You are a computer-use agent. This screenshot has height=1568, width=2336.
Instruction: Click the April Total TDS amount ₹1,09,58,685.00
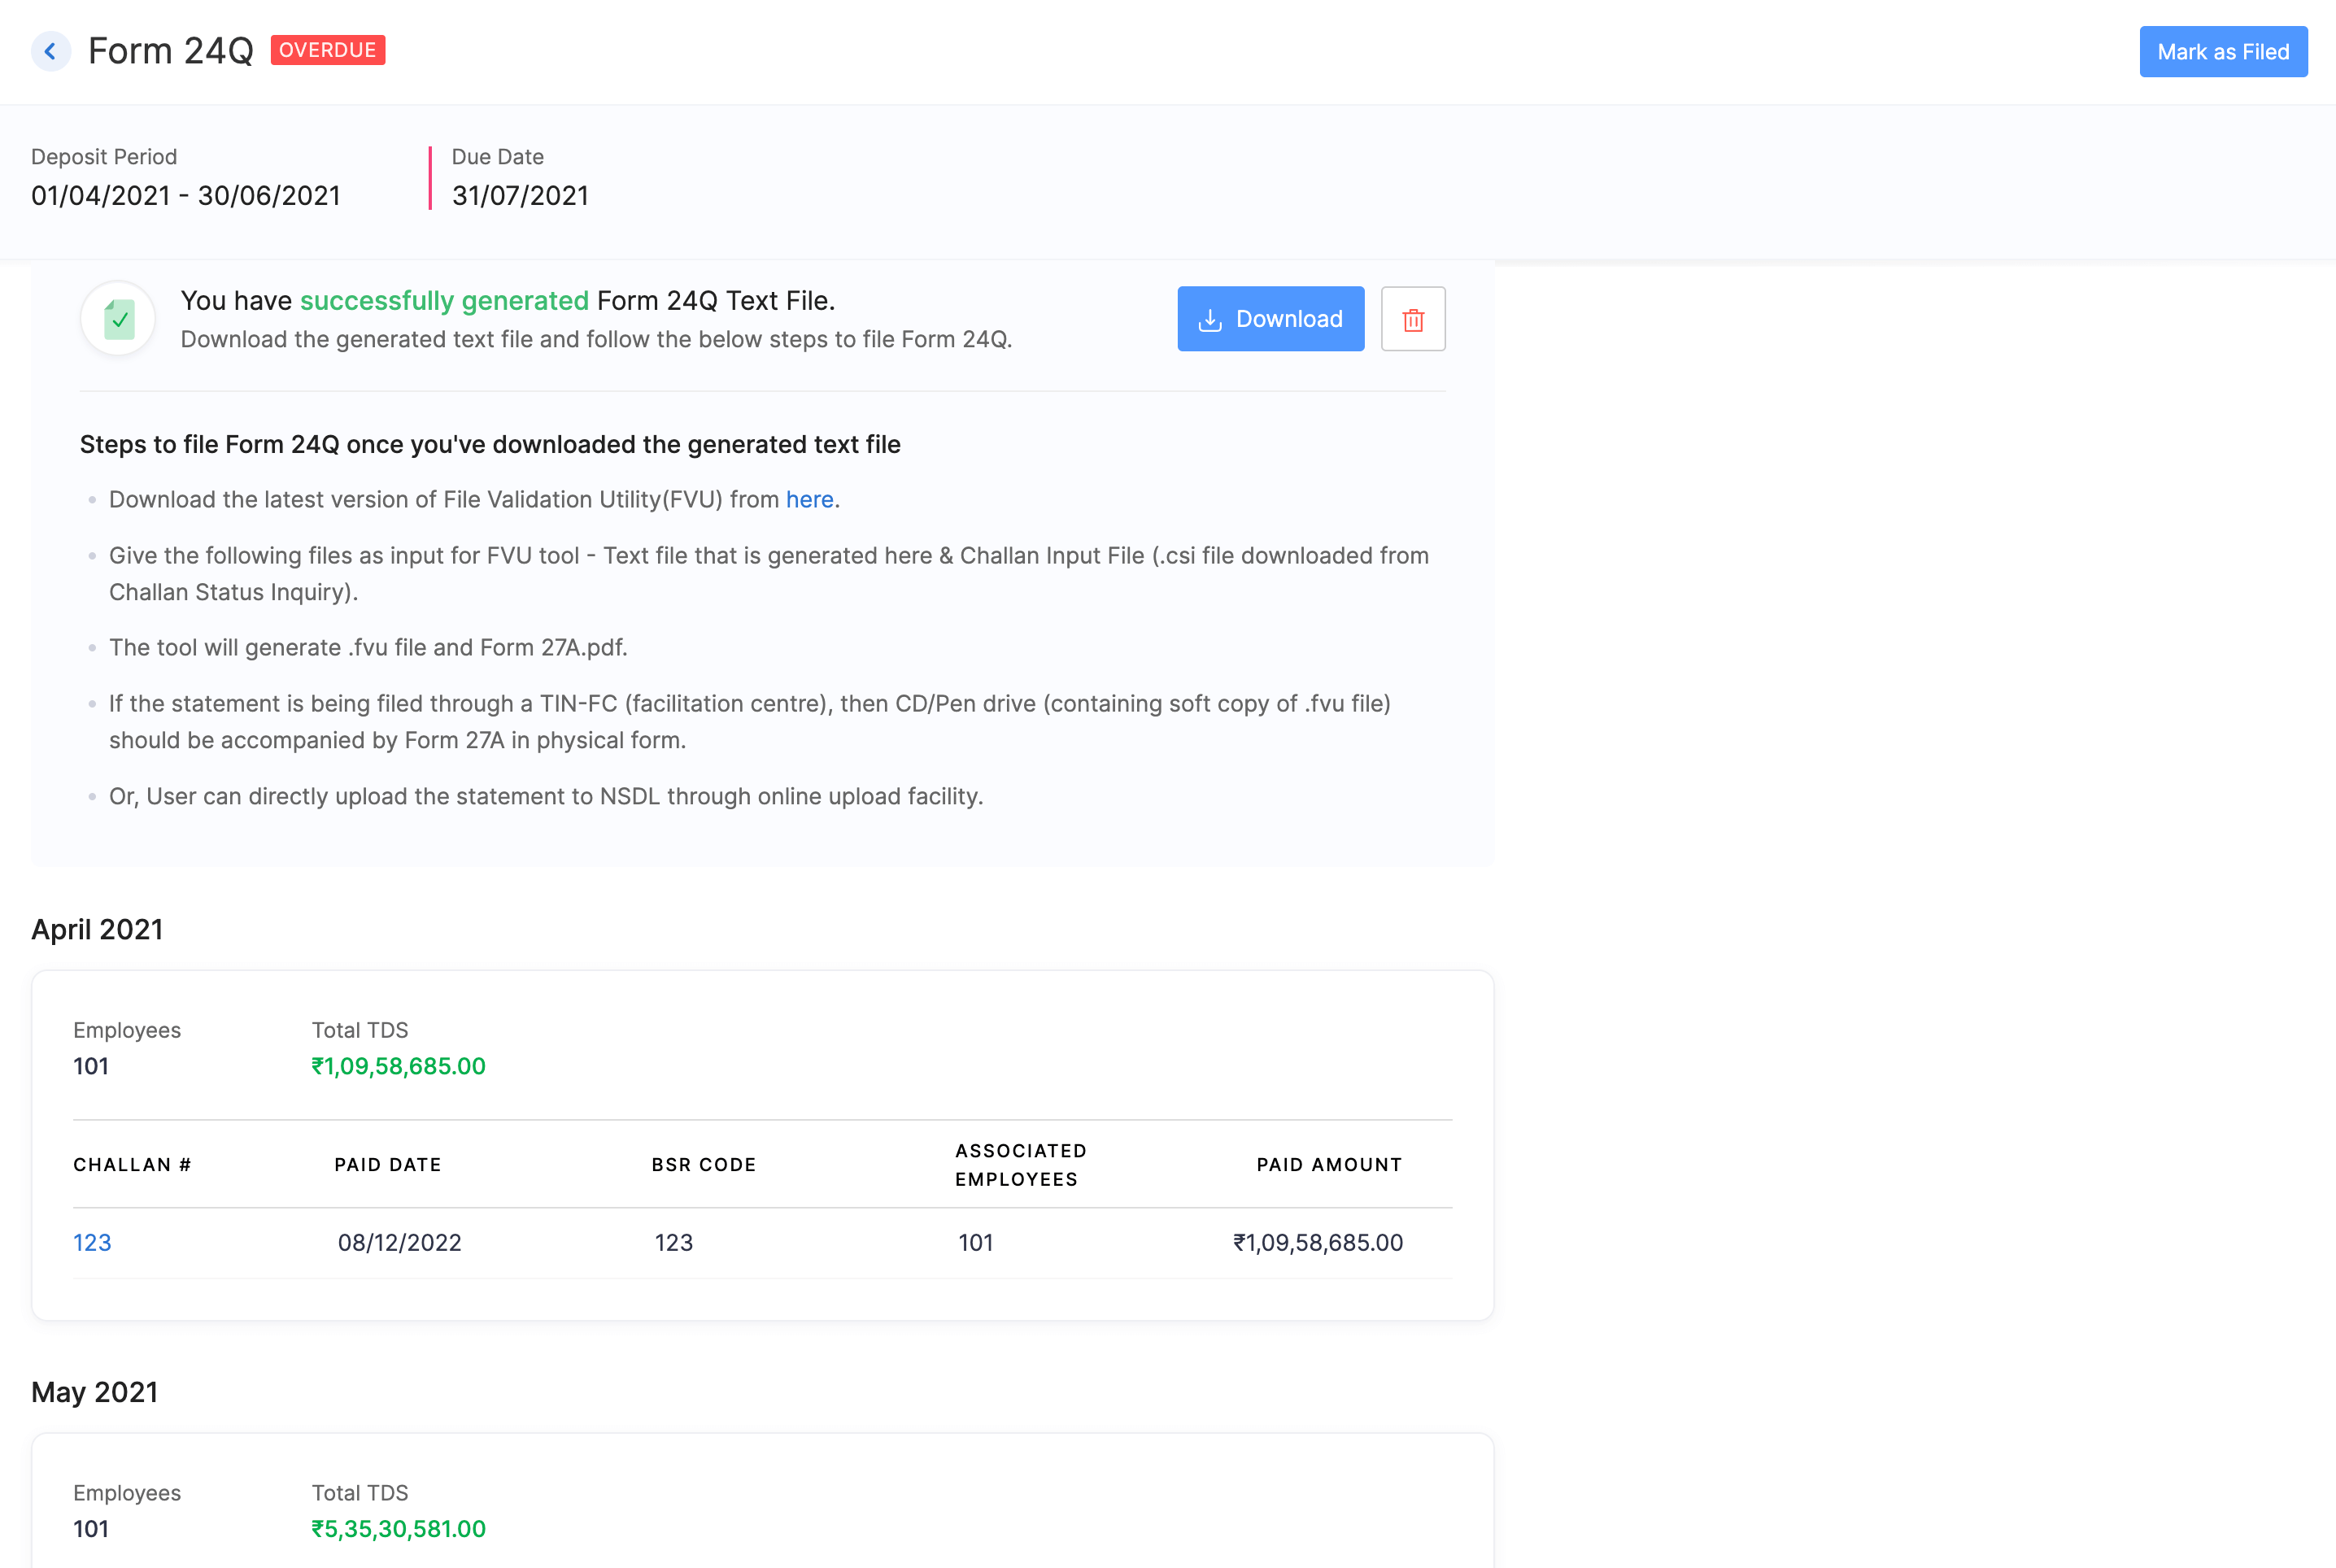tap(398, 1066)
